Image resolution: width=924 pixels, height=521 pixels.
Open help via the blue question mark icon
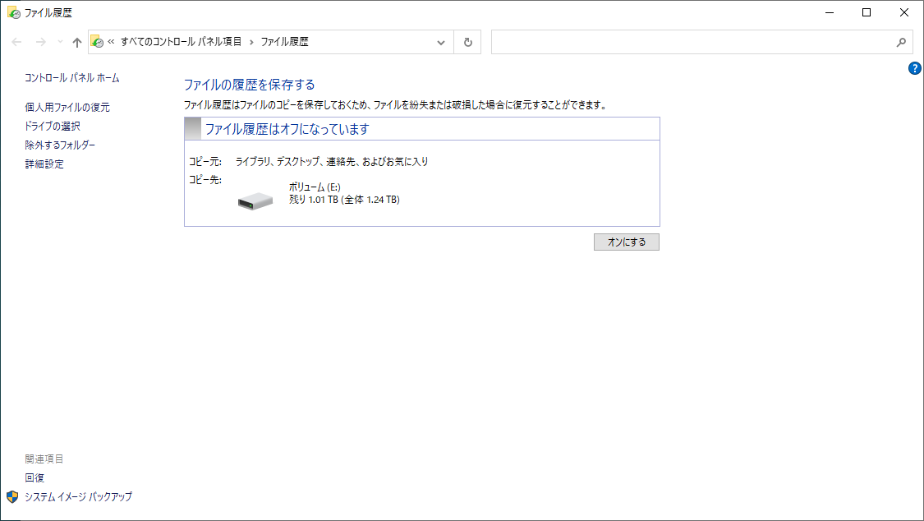click(914, 69)
